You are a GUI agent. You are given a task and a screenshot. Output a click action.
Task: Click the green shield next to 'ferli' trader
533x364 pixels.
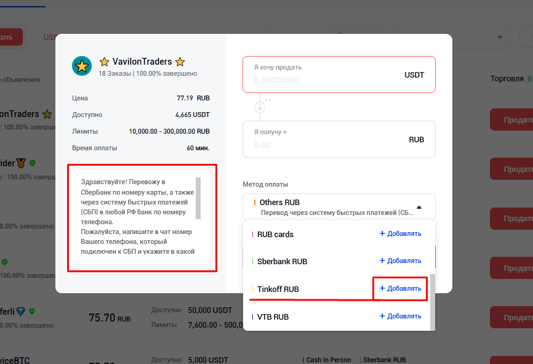[x=32, y=311]
